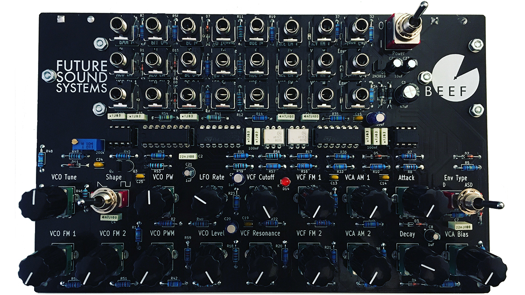Screen dimensions: 525x295
Task: Click resistor R7
Action: [409, 156]
